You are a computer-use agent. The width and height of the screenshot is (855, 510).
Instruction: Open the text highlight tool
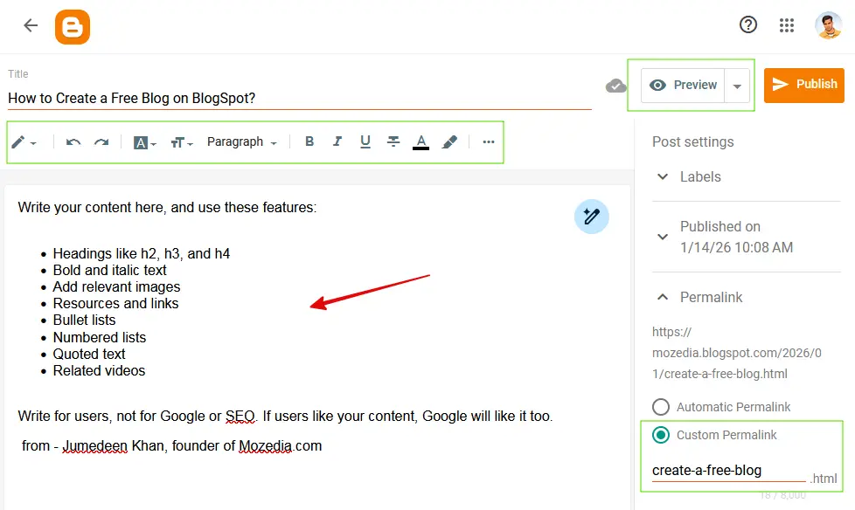point(448,141)
